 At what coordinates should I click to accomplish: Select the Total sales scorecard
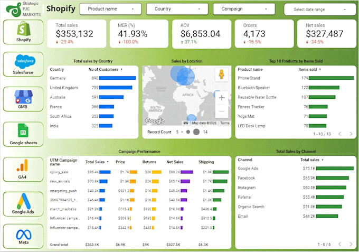[x=77, y=34]
